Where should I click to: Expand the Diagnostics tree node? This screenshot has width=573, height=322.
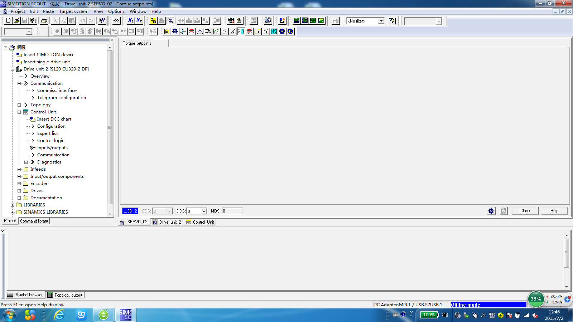[26, 162]
